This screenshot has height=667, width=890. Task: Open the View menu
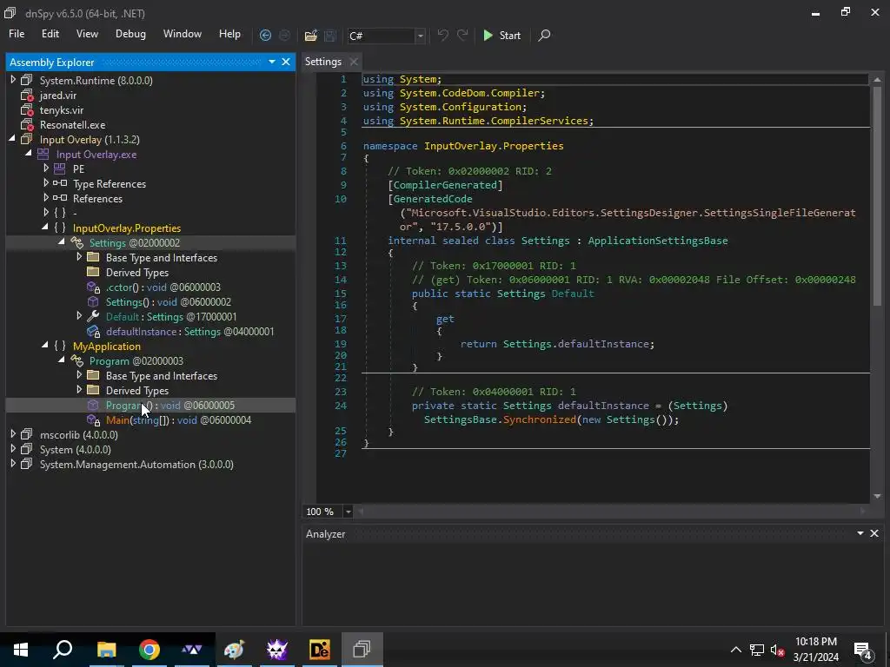pos(87,34)
